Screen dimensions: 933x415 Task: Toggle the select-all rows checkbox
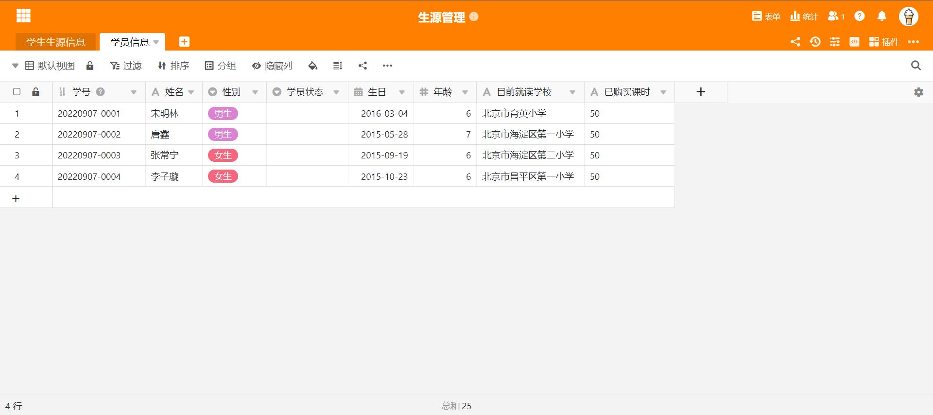pos(17,92)
